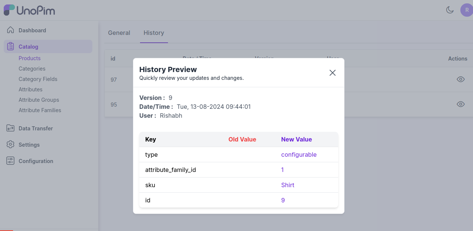
Task: Open Category Fields section
Action: pyautogui.click(x=38, y=79)
